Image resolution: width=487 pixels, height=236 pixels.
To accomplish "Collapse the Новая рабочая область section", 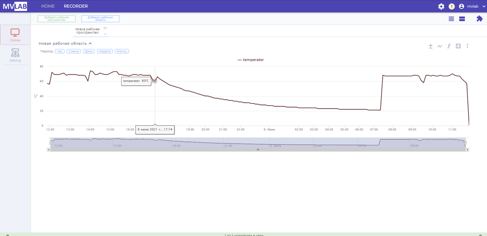I will (90, 43).
